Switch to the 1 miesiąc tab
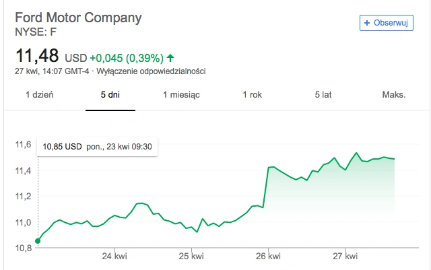The image size is (431, 270). coord(181,95)
